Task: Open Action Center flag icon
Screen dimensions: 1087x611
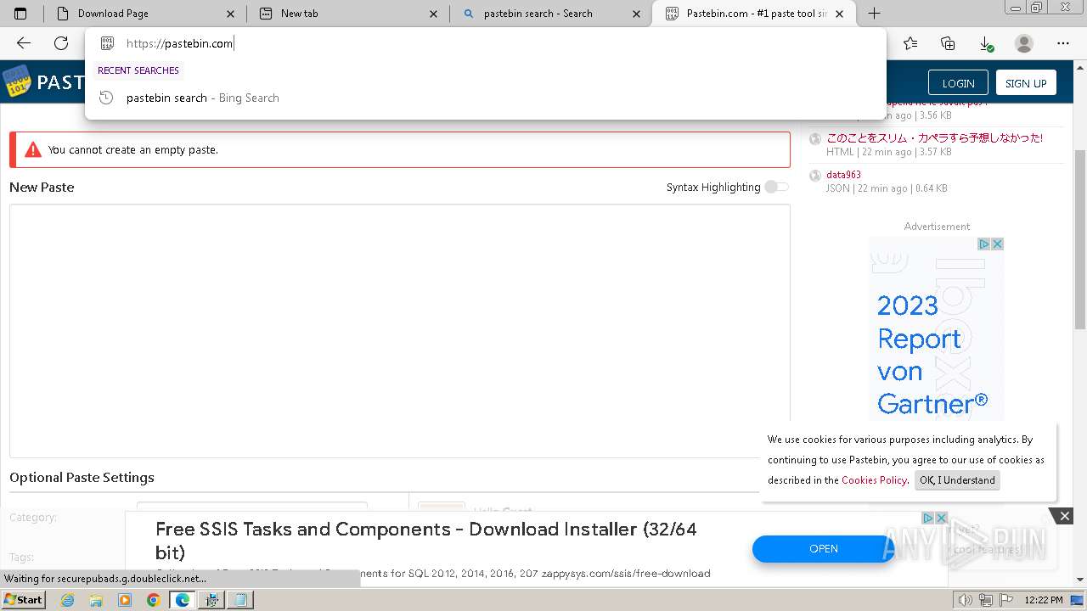Action: click(x=1005, y=600)
